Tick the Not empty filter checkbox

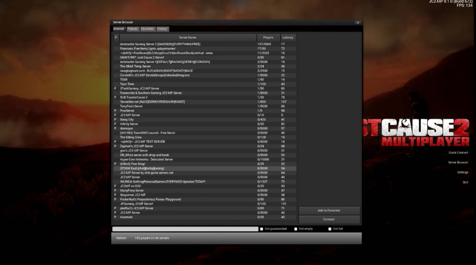(296, 229)
